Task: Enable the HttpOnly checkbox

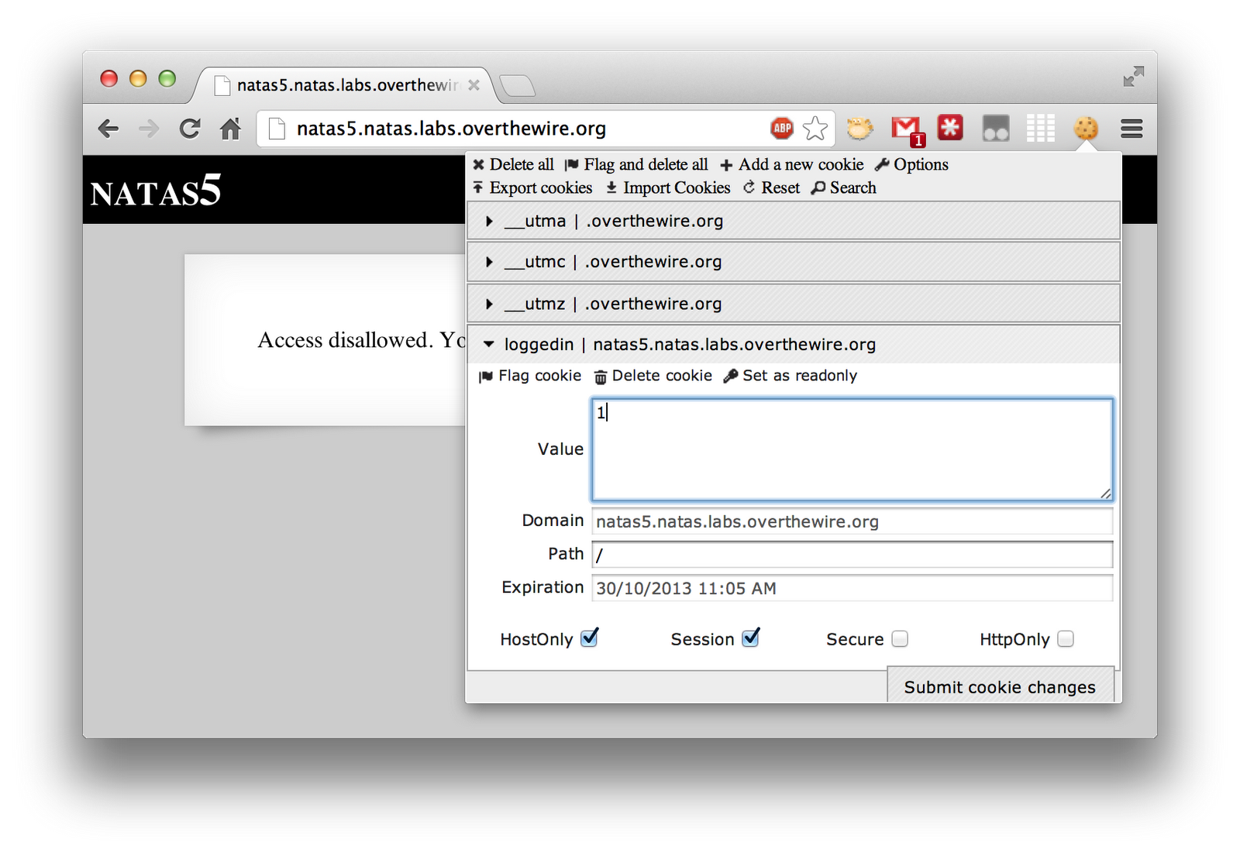Action: point(1066,639)
